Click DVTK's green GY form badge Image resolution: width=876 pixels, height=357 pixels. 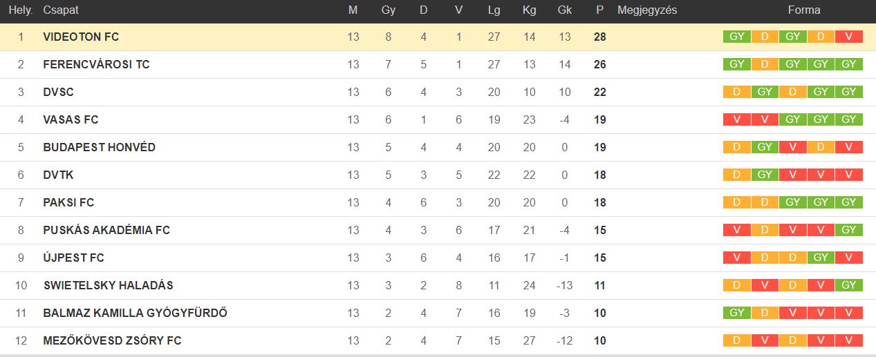point(765,175)
